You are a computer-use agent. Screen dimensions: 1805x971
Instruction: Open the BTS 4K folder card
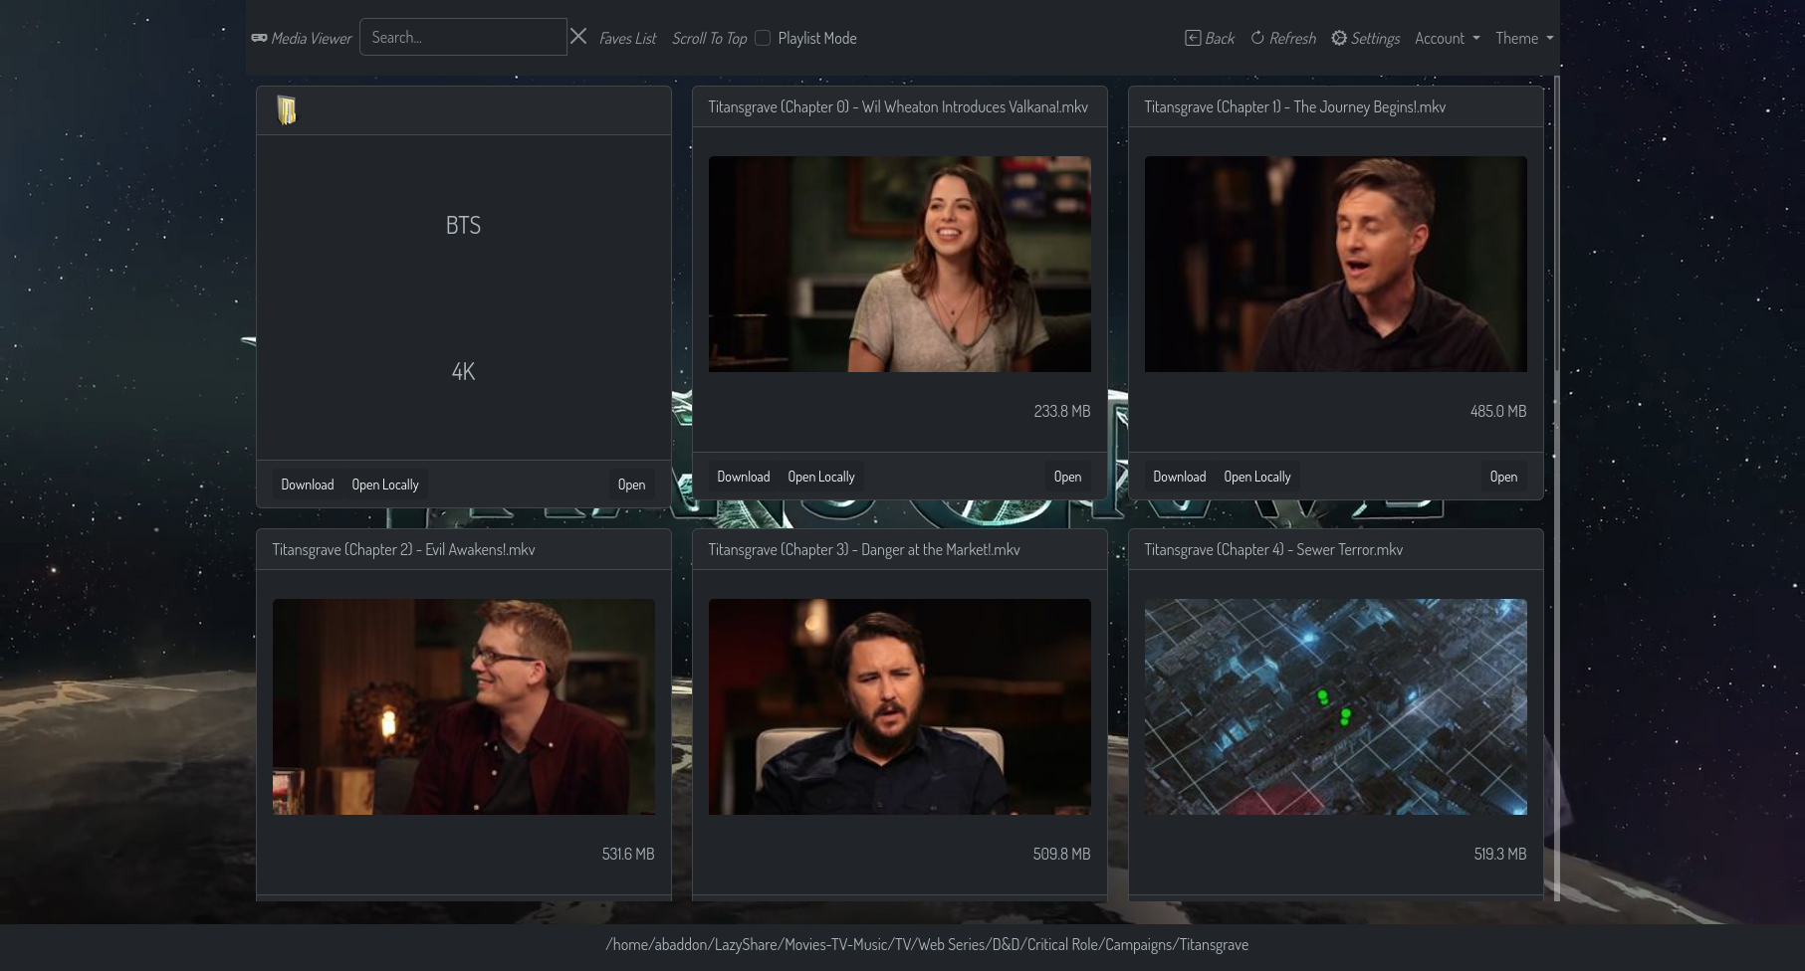point(631,485)
